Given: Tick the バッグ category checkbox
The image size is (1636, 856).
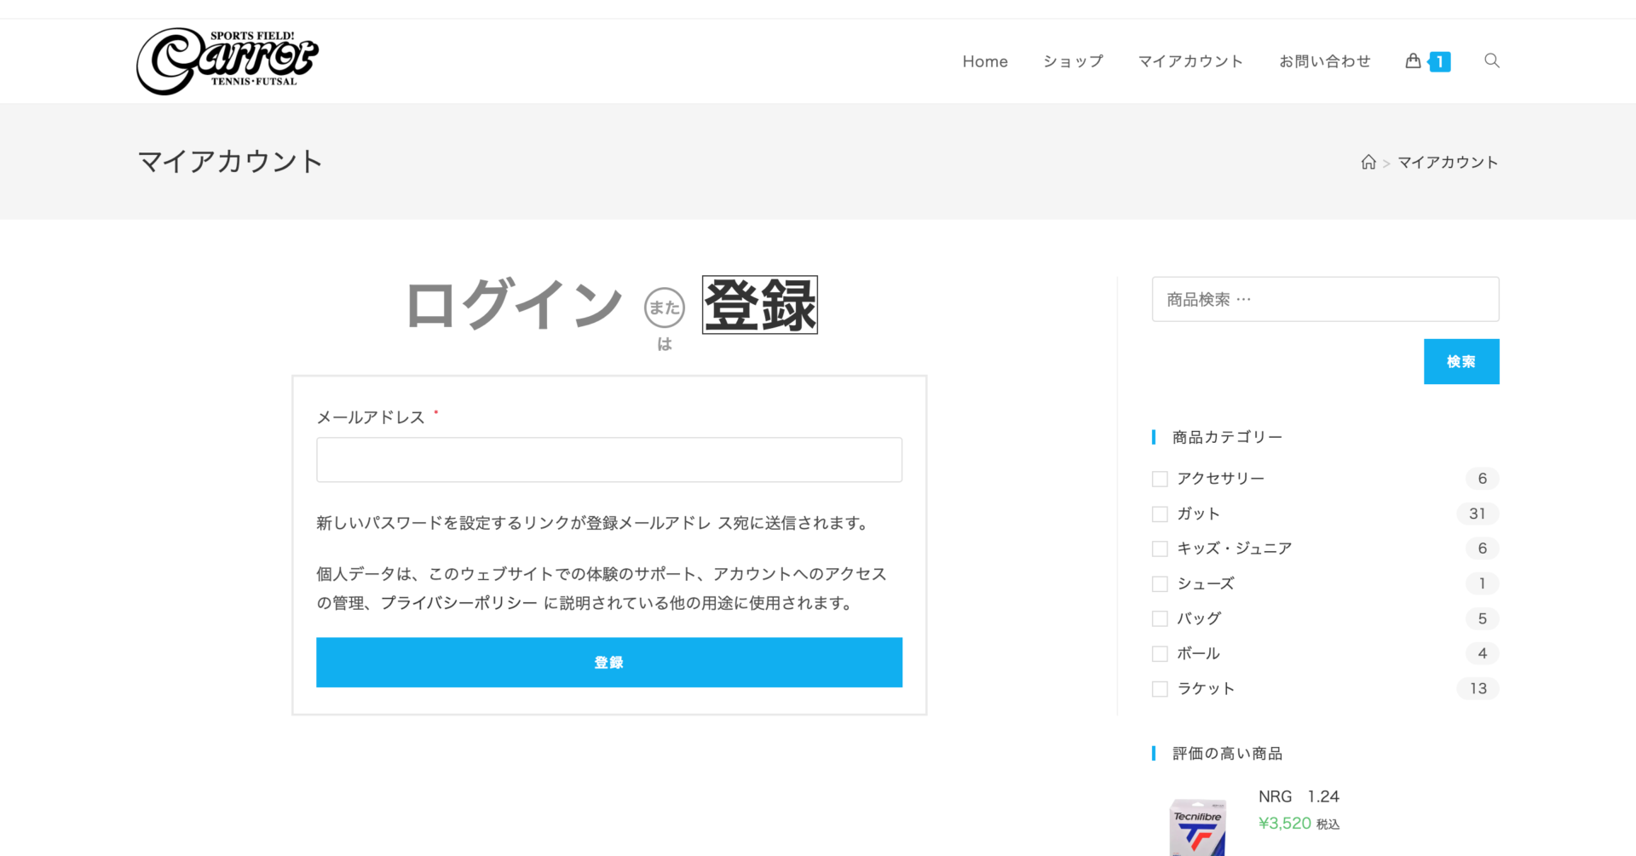Looking at the screenshot, I should tap(1160, 618).
